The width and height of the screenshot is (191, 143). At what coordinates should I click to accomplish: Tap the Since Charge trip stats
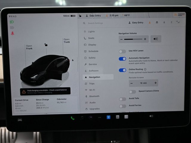(42, 104)
